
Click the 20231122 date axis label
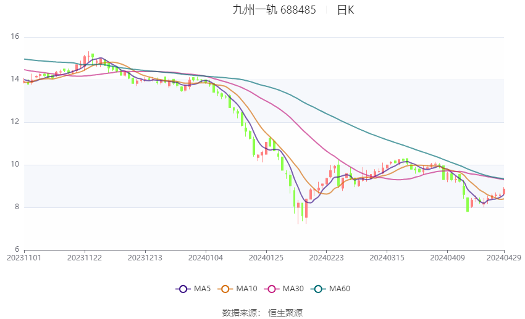85,258
